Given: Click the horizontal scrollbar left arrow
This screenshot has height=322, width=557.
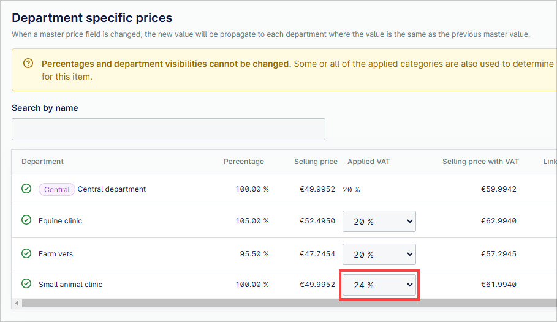Looking at the screenshot, I should click(17, 303).
